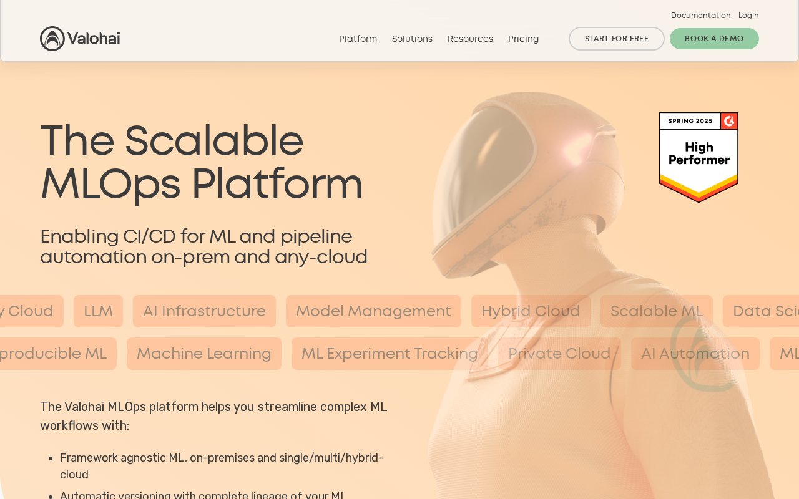
Task: Click the Start for Free button
Action: pos(617,39)
